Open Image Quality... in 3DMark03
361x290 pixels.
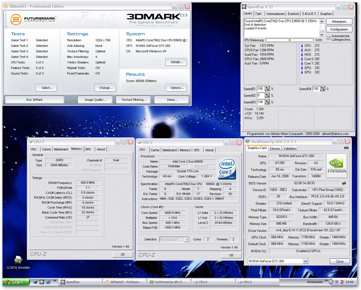tap(96, 100)
